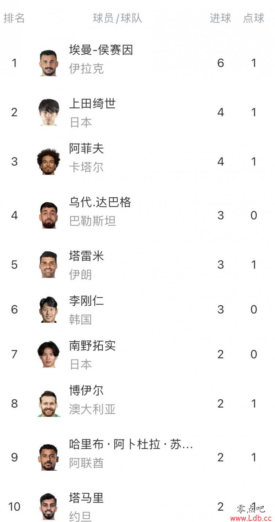Open player name 埃曼-侯赛因
Screen dimensions: 275x522
pyautogui.click(x=101, y=49)
